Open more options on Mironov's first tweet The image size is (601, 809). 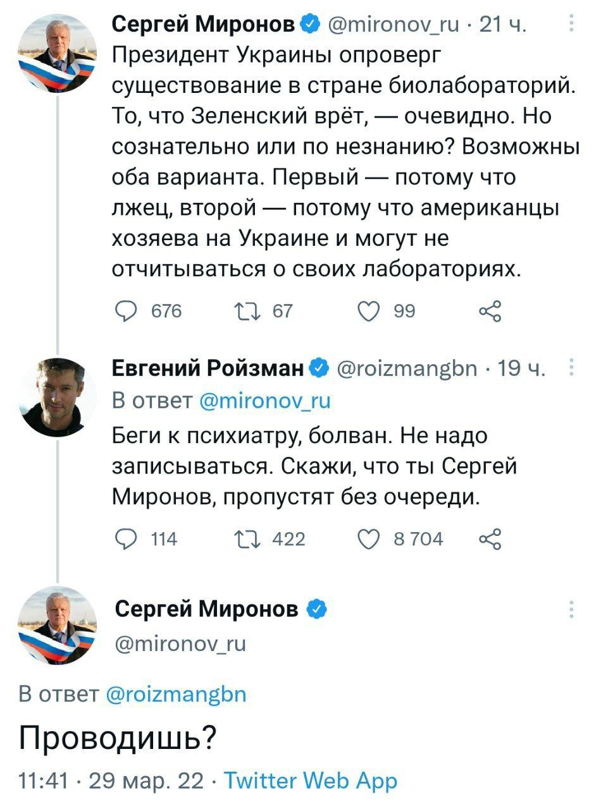tap(572, 25)
